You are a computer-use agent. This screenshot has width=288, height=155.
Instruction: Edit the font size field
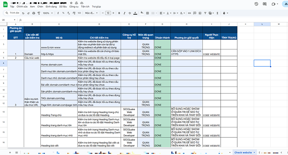[x=108, y=13]
